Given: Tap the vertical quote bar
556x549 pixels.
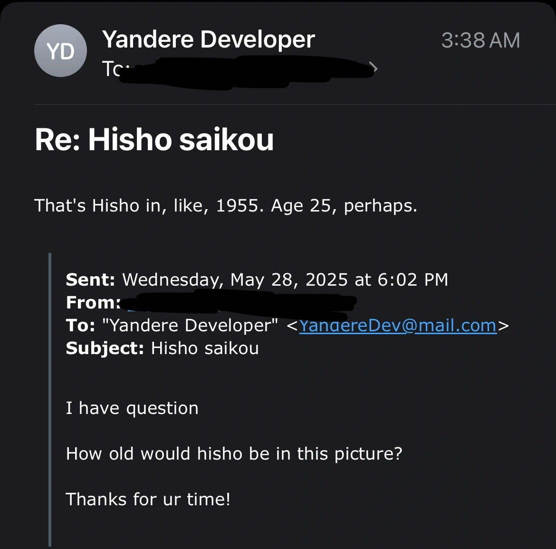Looking at the screenshot, I should pyautogui.click(x=49, y=399).
